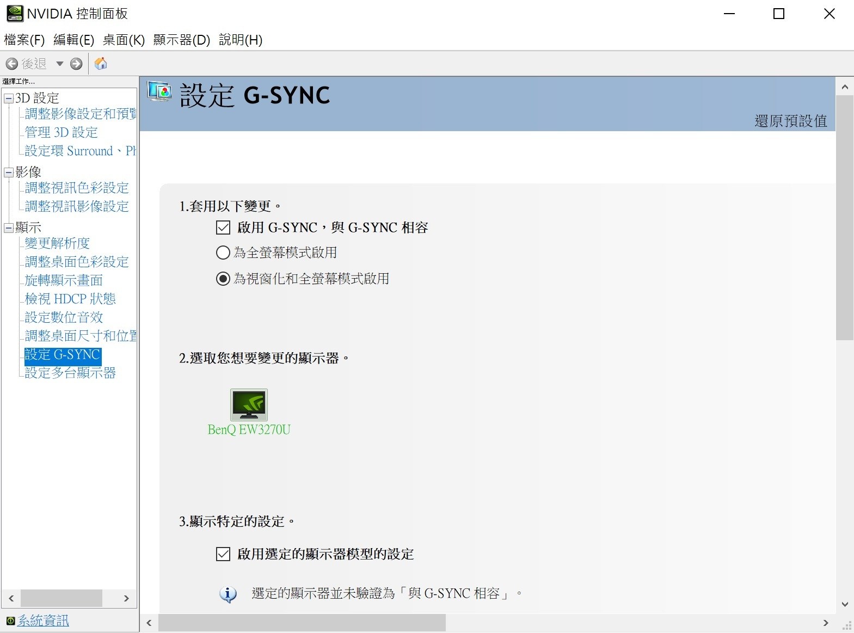Select 調整桌面色彩設定 tree item

coord(77,262)
